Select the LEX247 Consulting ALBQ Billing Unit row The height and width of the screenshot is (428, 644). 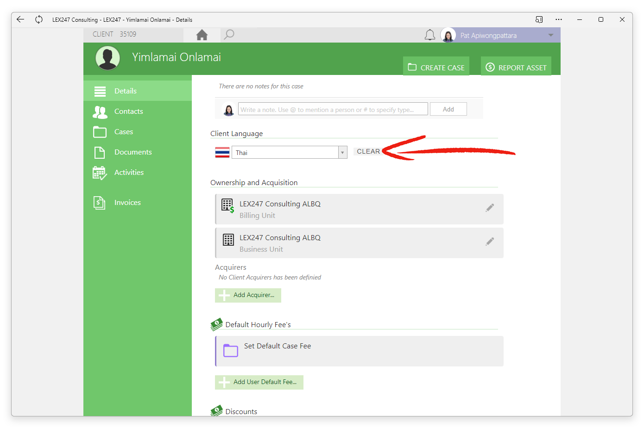359,209
